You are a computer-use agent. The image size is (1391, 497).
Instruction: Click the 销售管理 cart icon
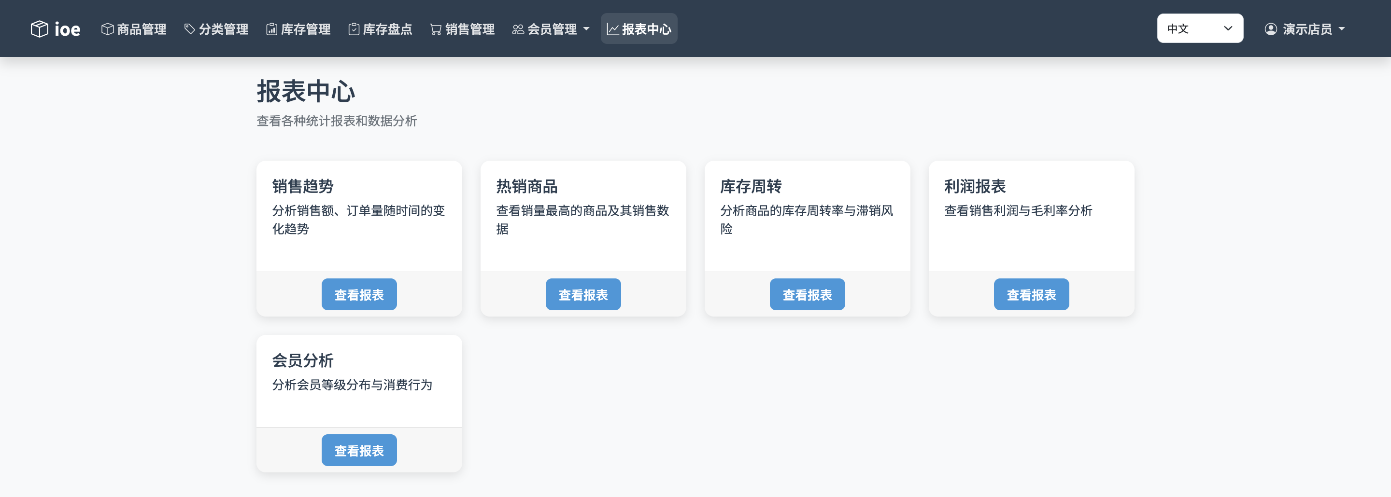[x=436, y=29]
